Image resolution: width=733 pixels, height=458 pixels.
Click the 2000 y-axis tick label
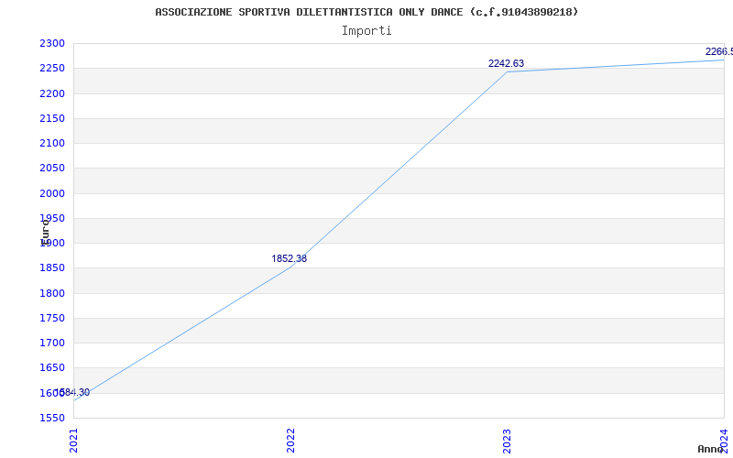52,193
